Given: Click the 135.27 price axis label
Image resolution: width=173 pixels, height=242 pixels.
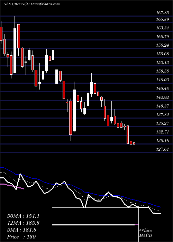Looking at the screenshot, I should [x=162, y=123].
